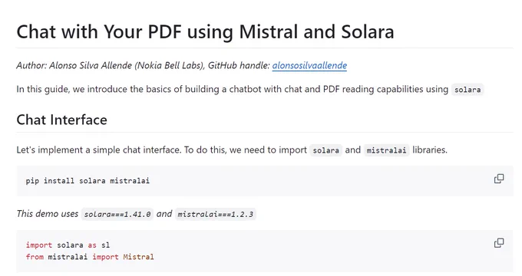Click the 'Chat Interface' section heading
522x276 pixels.
click(61, 120)
